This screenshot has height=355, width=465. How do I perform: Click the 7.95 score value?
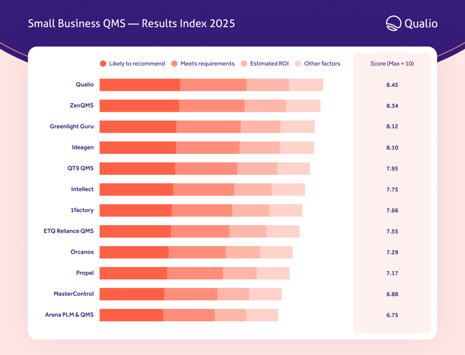tap(392, 168)
